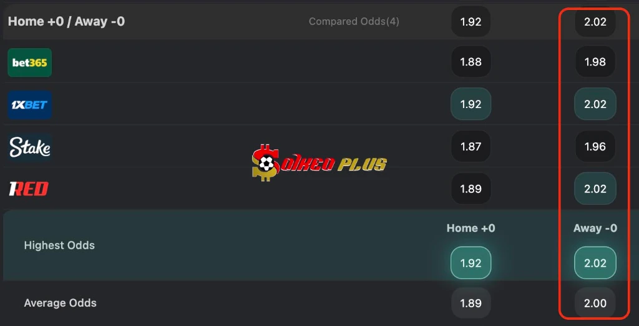Select 1RED away odds 2.02
The image size is (639, 326).
pyautogui.click(x=595, y=189)
